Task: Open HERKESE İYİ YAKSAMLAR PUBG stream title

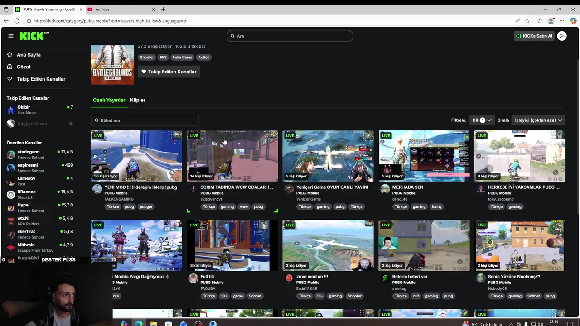Action: 524,187
